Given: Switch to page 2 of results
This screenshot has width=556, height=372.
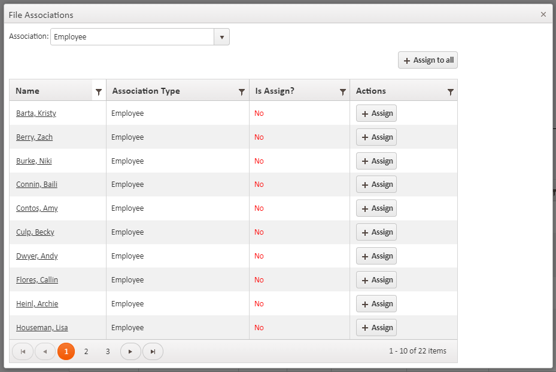Looking at the screenshot, I should 86,352.
